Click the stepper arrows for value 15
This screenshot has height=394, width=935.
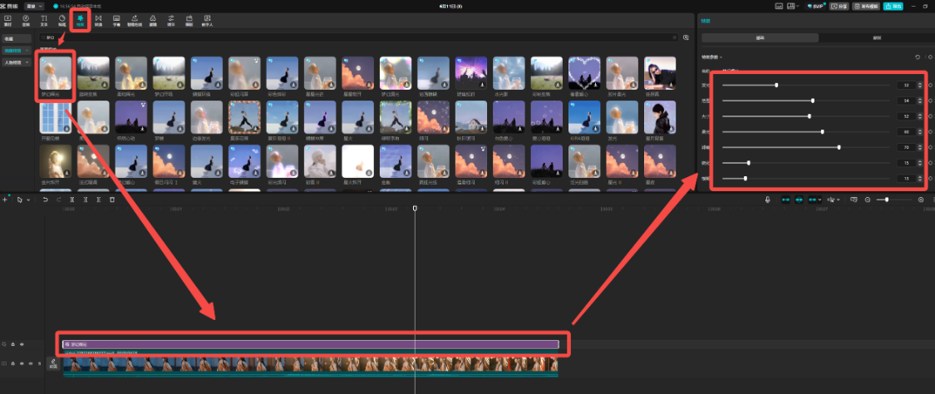[920, 163]
